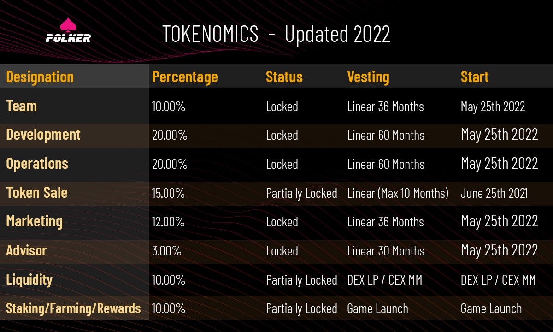Click the Linear (Max 10 Months) vesting cell
This screenshot has width=553, height=332.
click(397, 193)
